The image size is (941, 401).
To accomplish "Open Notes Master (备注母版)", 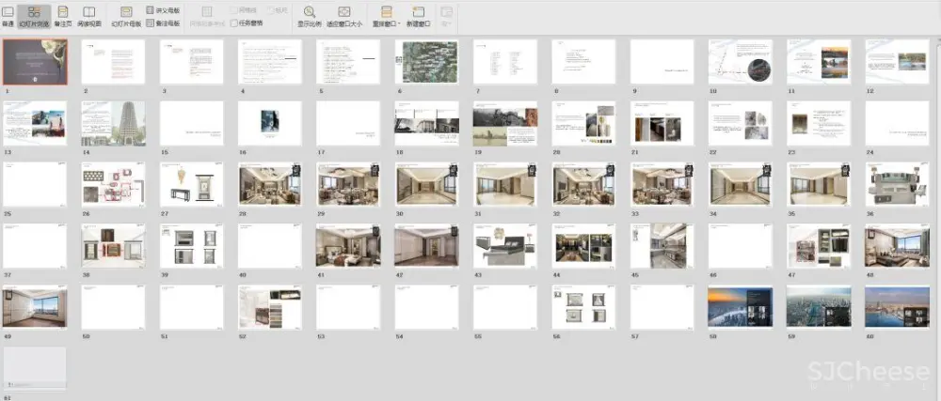I will click(x=162, y=23).
